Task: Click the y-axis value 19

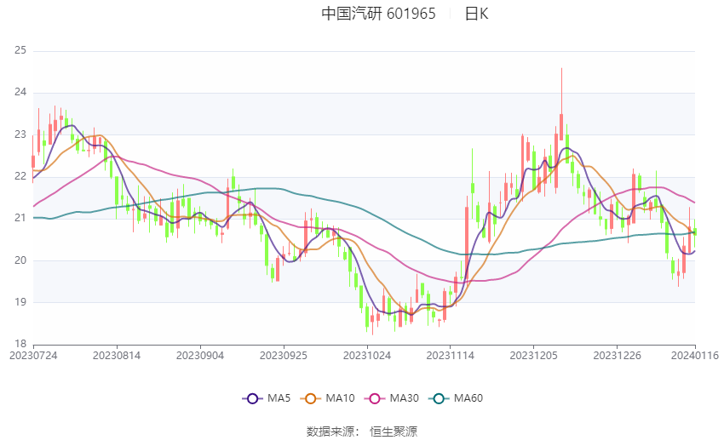Action: 20,302
